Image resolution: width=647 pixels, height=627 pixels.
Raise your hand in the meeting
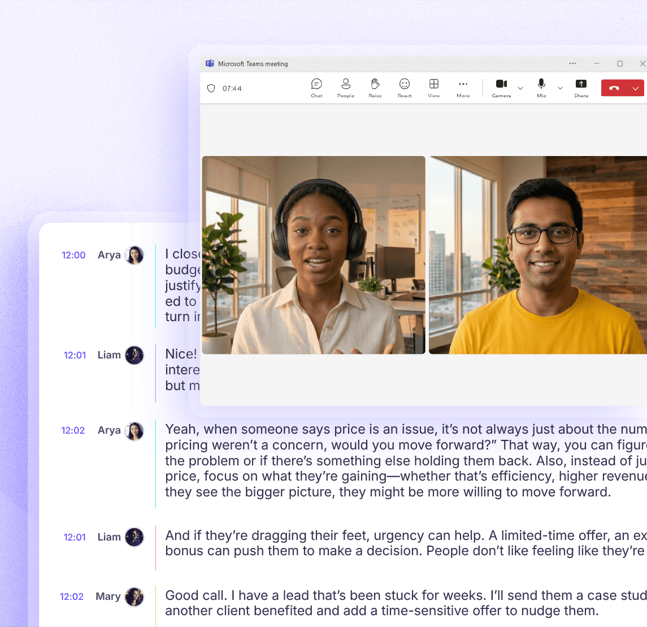[x=375, y=88]
